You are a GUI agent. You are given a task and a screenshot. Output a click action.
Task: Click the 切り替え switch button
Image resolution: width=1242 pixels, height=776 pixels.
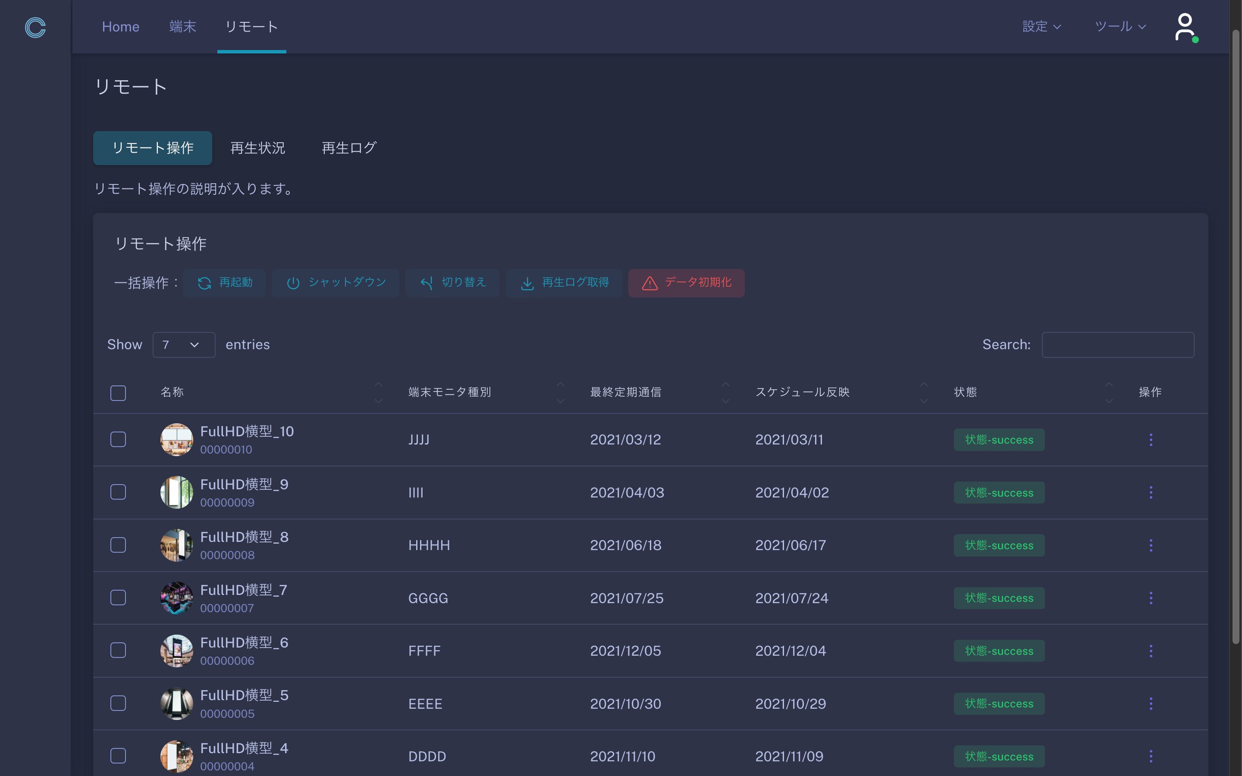[x=452, y=283]
